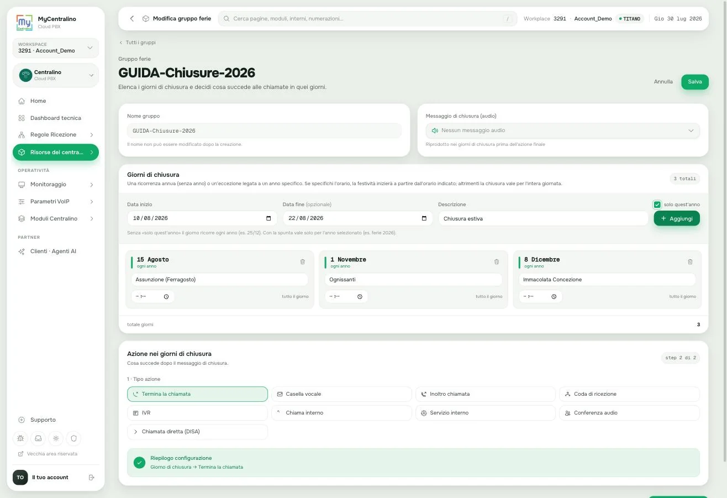Delete the 15 Agosto closure day
The image size is (727, 498).
(302, 262)
